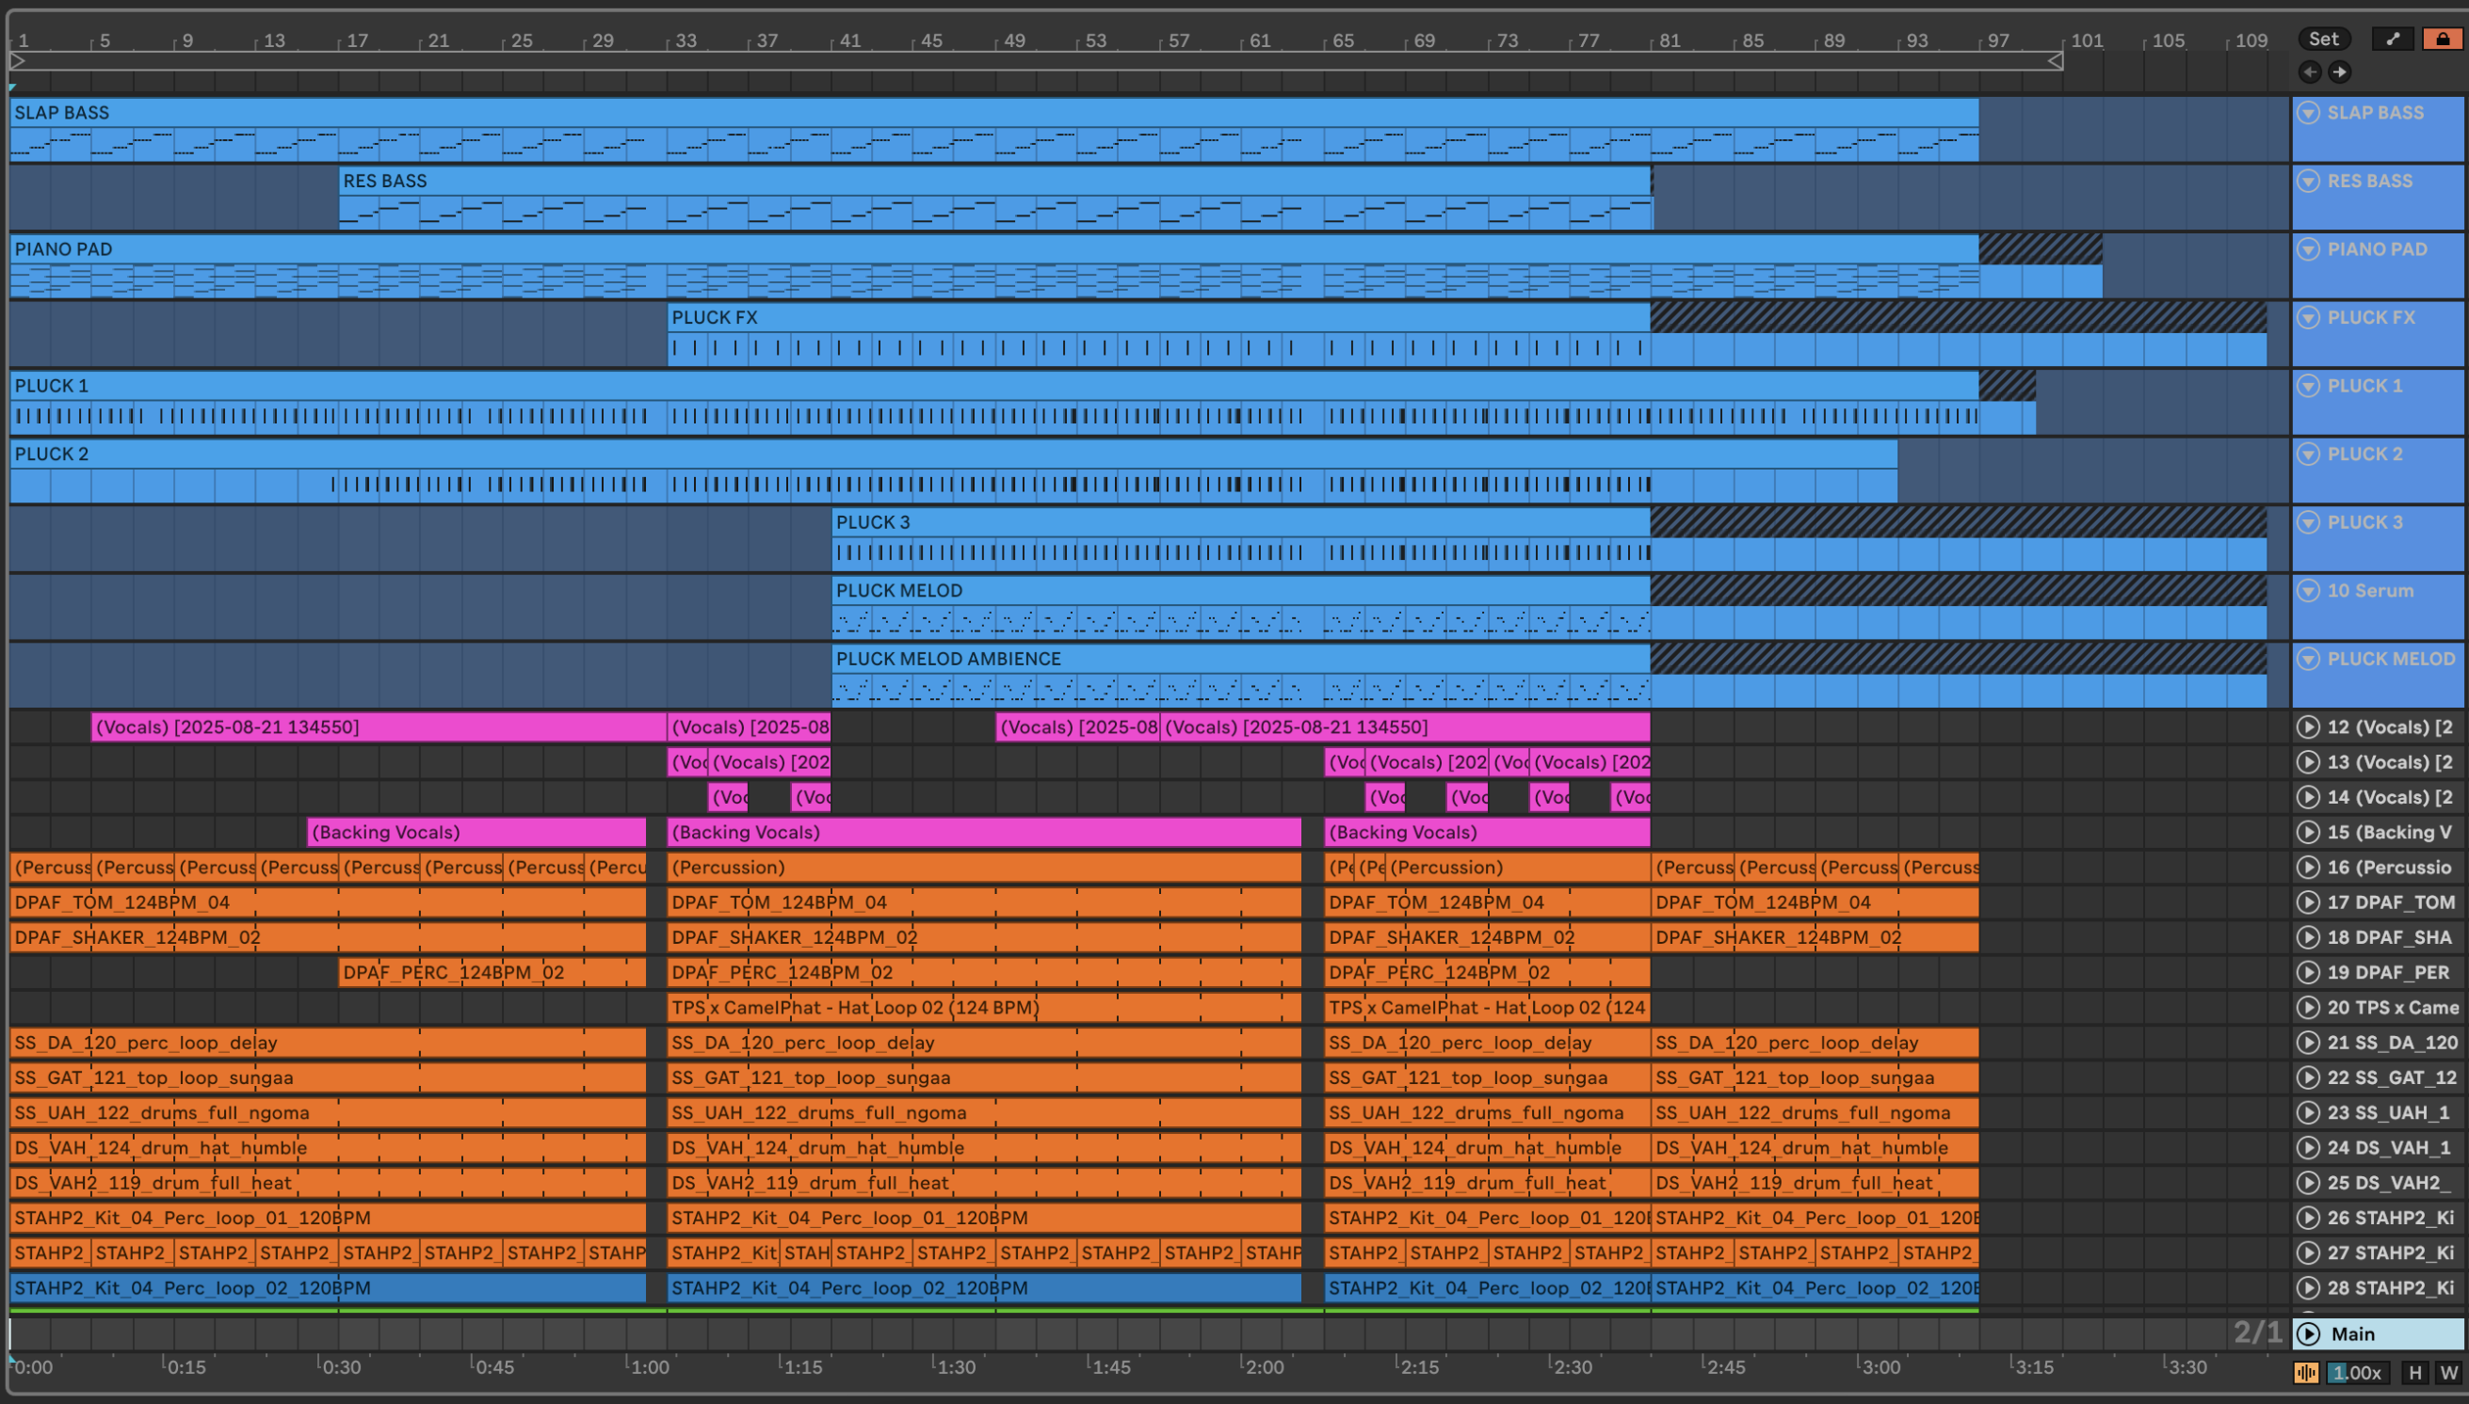Screen dimensions: 2469x1404
Task: Unfold the SLAP BASS track
Action: (x=2308, y=113)
